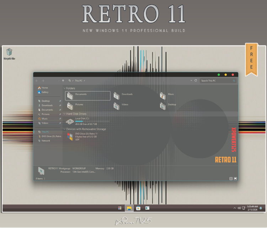Open the network tray icon

pyautogui.click(x=244, y=208)
